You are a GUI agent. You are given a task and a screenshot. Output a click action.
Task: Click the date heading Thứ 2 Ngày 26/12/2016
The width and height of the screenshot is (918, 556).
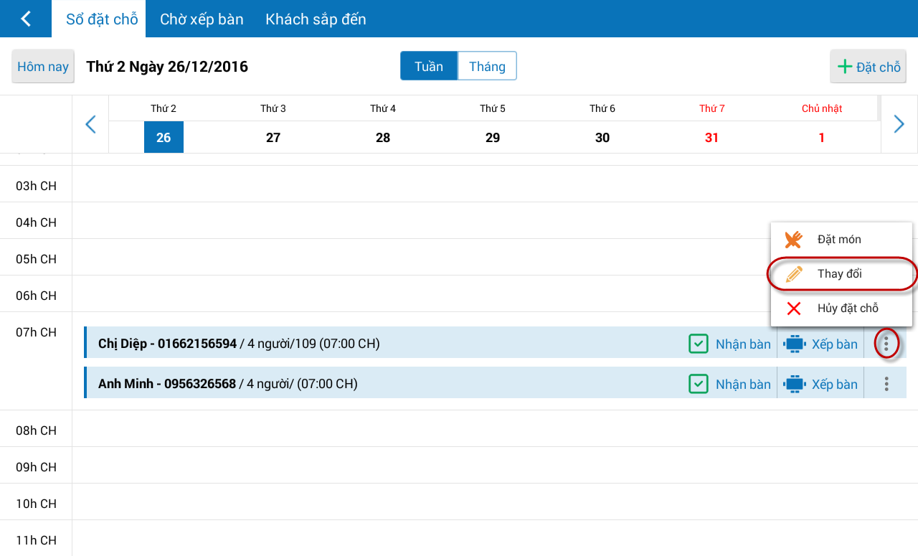[x=167, y=67]
